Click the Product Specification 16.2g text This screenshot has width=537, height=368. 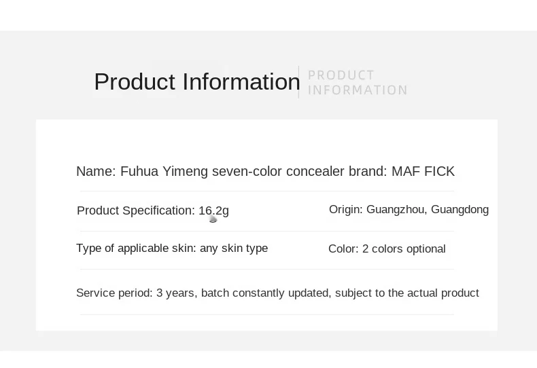point(153,210)
